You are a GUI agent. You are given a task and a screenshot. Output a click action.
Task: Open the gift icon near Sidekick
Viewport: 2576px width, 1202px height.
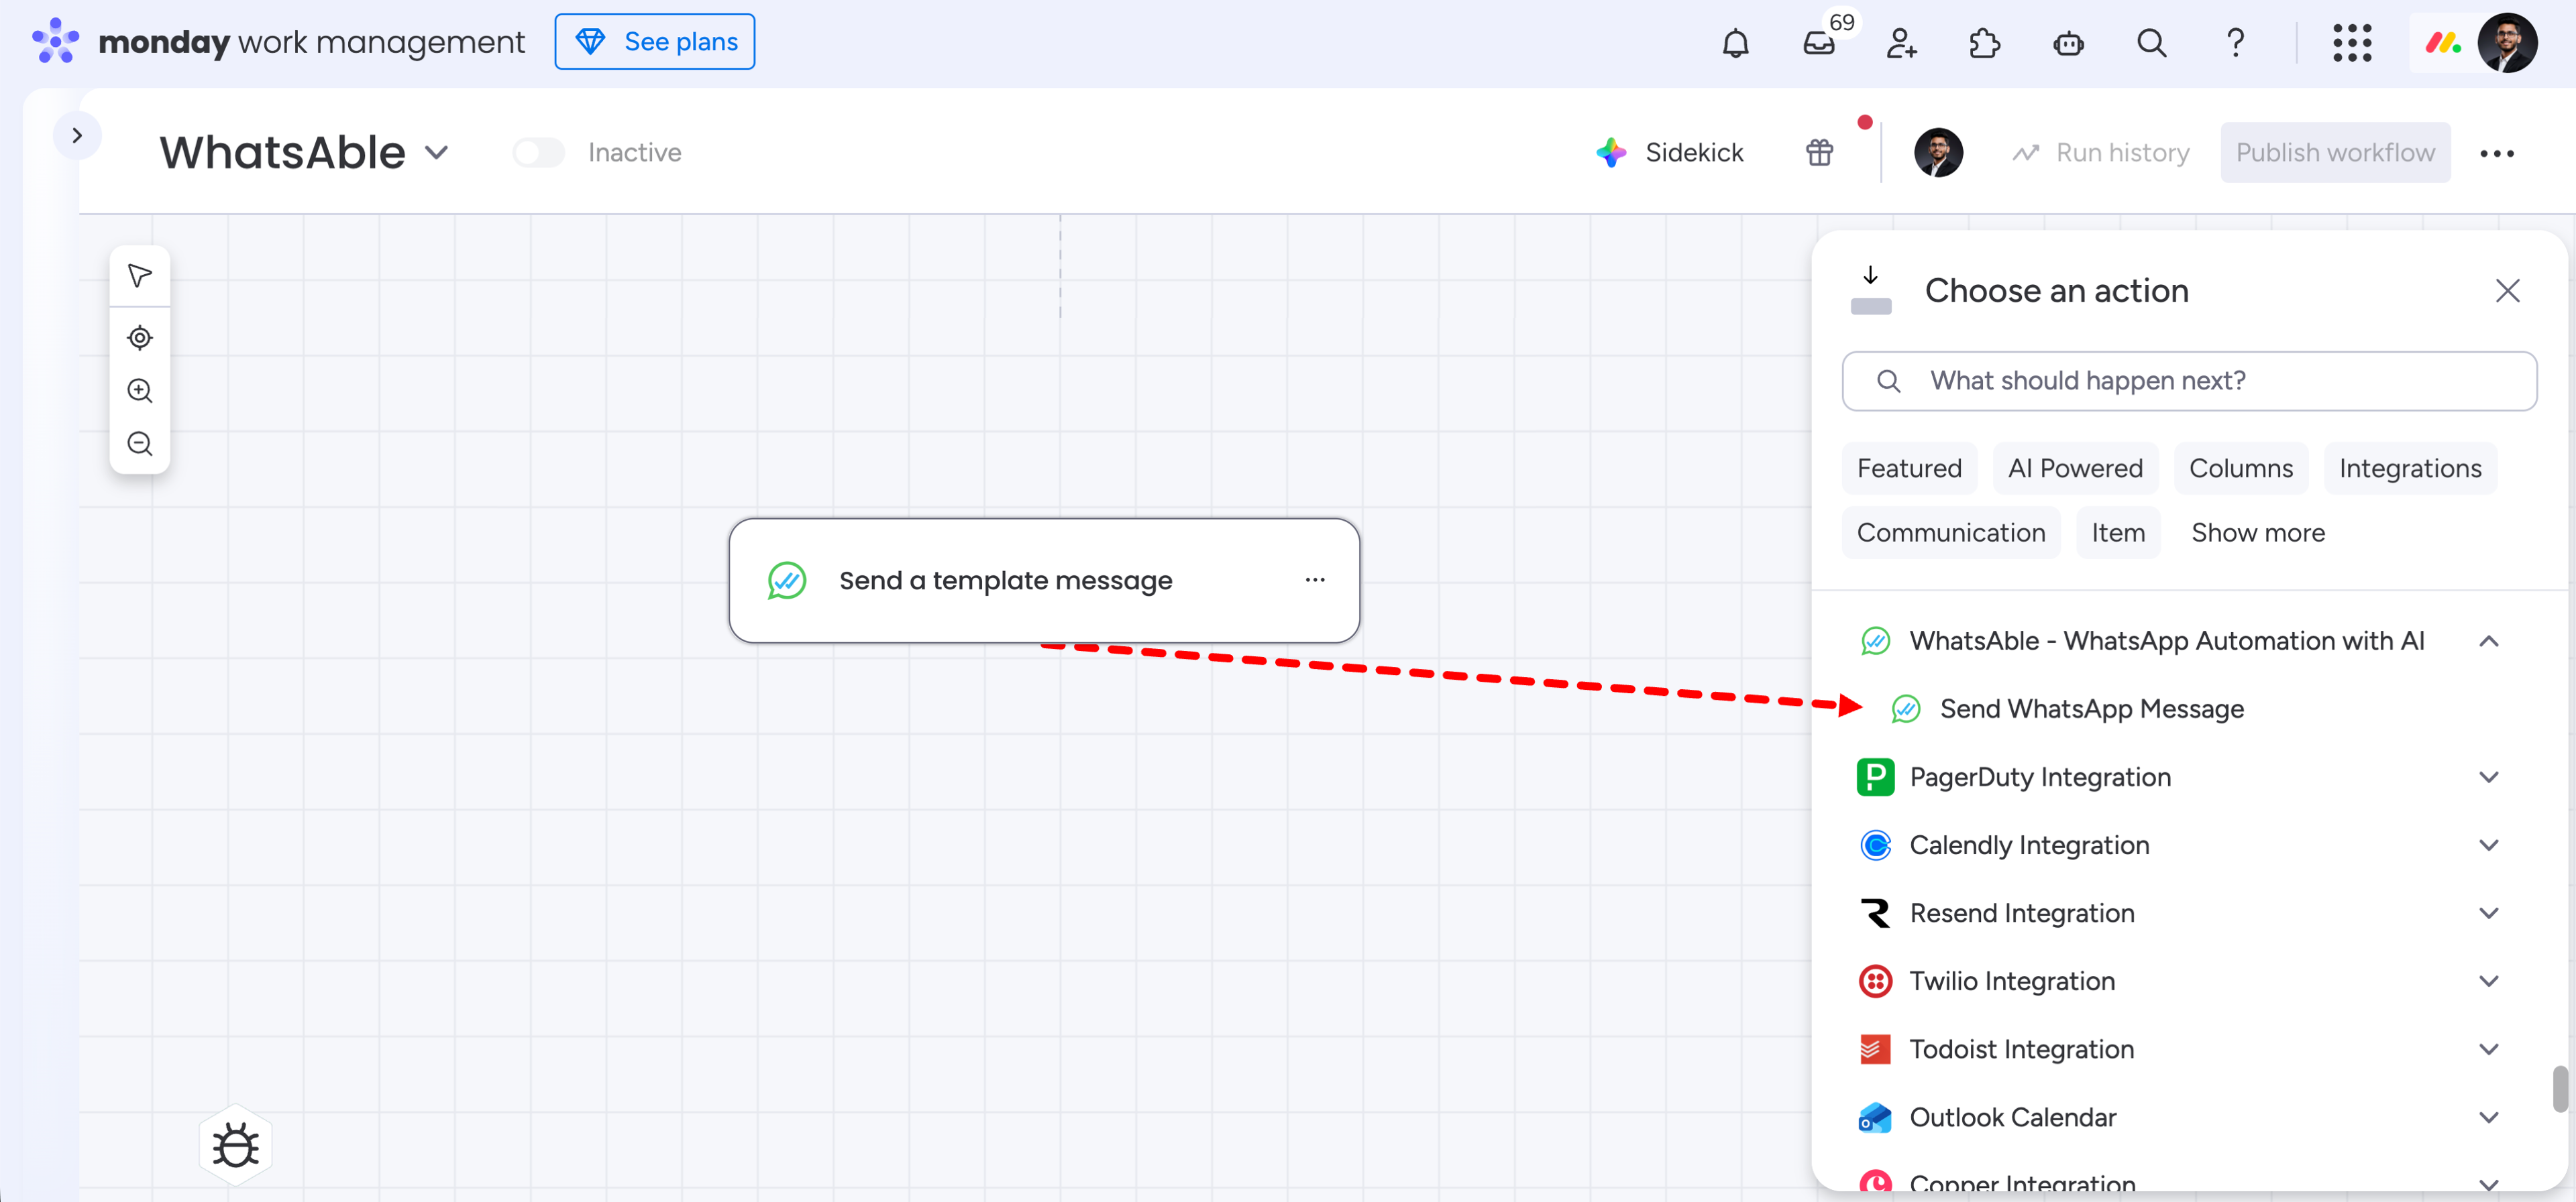pyautogui.click(x=1819, y=152)
